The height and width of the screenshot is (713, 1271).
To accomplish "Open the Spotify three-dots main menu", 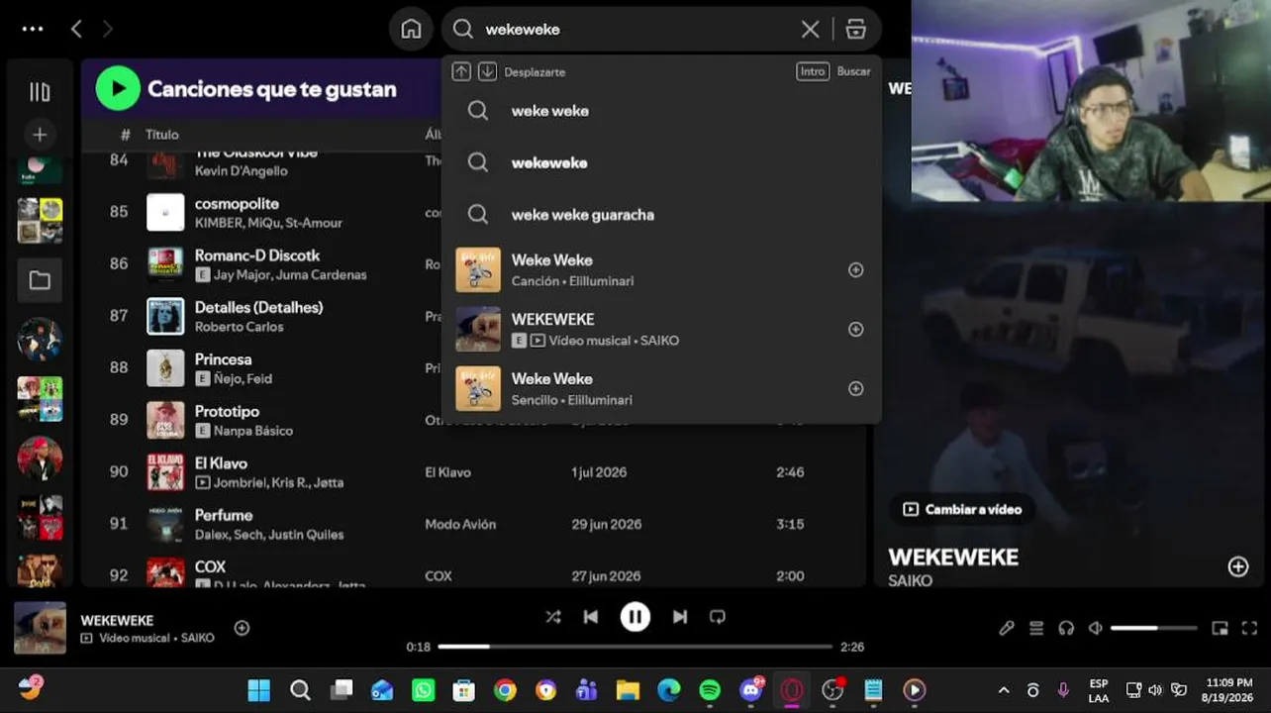I will [33, 29].
